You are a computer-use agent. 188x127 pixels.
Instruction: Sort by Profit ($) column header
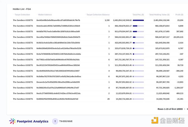179,15
